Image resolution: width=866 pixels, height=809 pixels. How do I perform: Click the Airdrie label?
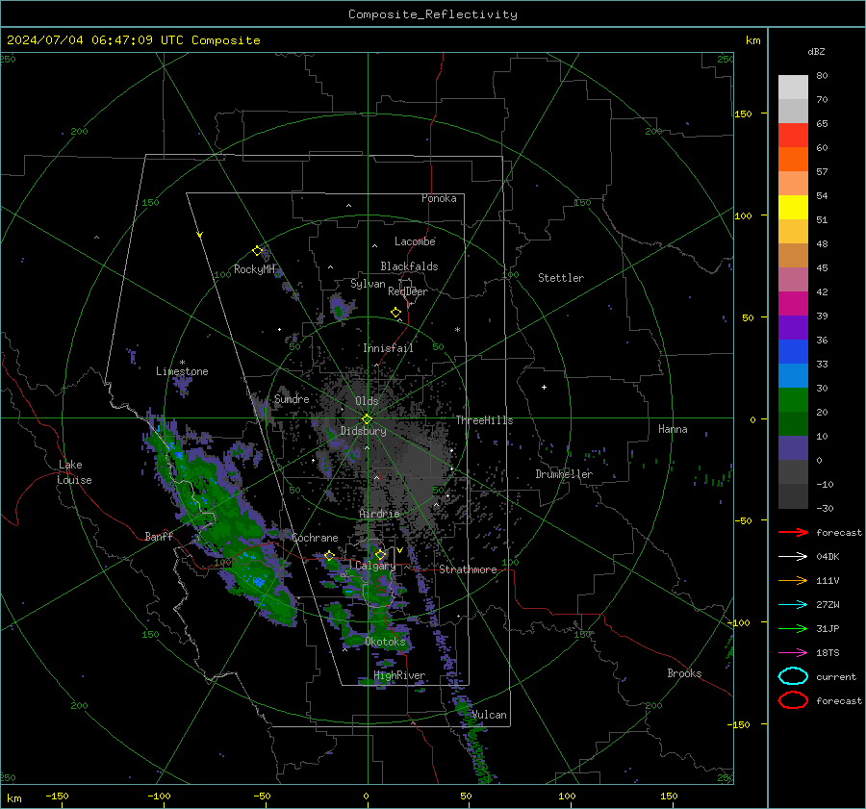tap(379, 514)
